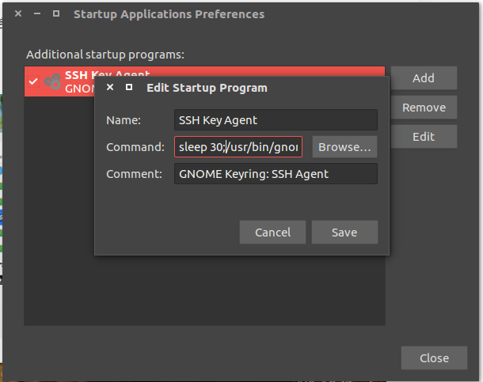
Task: Minimize the Startup Applications Preferences window
Action: click(x=37, y=14)
